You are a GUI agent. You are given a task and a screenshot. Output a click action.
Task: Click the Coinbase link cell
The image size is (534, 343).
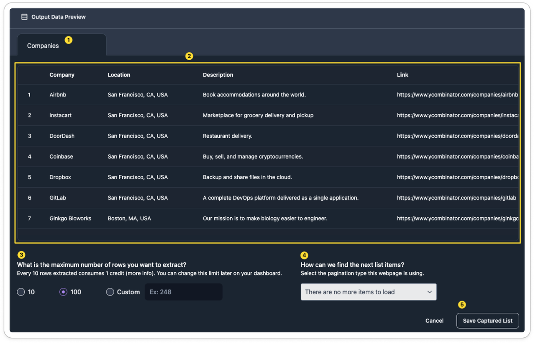click(x=458, y=157)
